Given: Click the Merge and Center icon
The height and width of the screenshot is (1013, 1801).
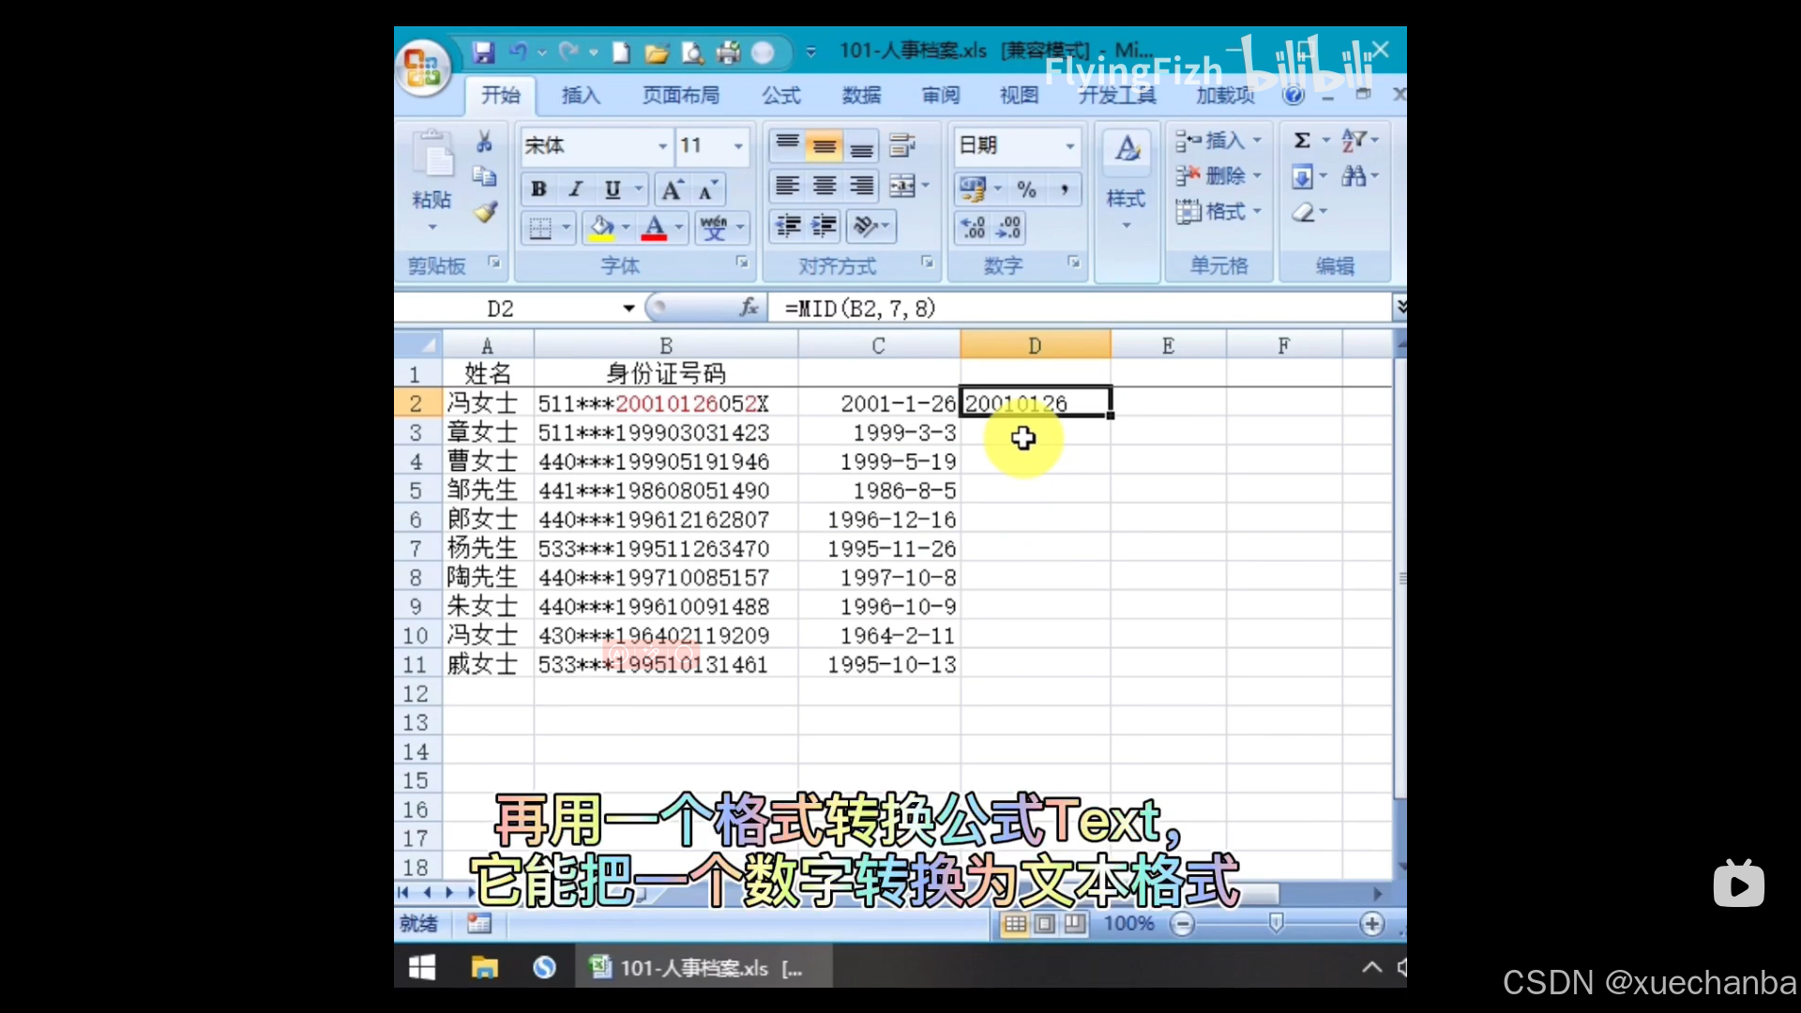Looking at the screenshot, I should (x=902, y=186).
